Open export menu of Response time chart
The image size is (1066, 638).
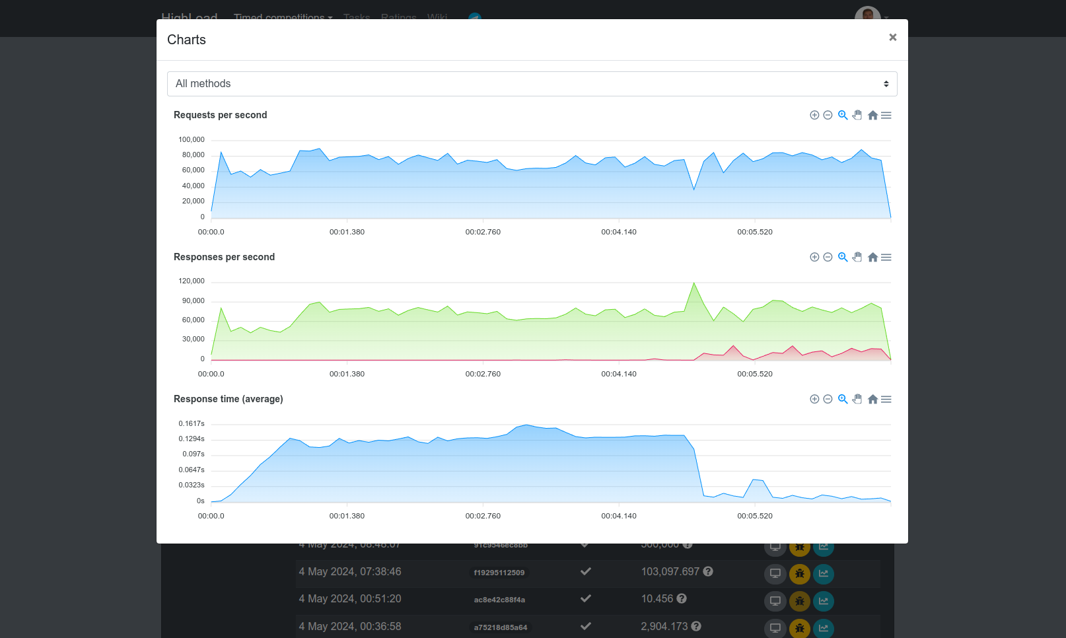pyautogui.click(x=886, y=399)
